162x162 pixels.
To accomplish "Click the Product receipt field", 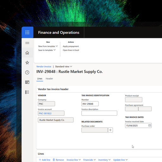I will click(x=134, y=100).
